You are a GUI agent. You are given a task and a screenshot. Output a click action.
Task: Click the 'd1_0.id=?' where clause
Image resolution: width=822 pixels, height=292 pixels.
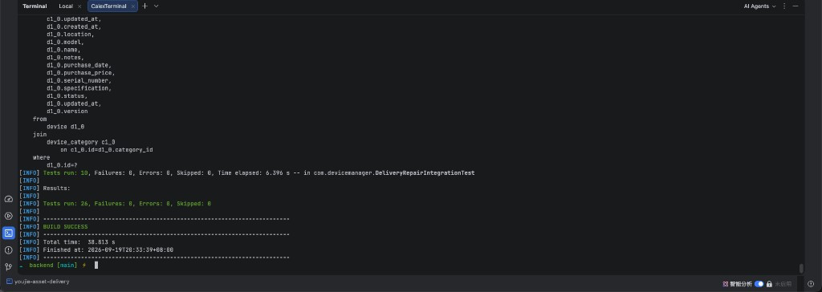[62, 165]
